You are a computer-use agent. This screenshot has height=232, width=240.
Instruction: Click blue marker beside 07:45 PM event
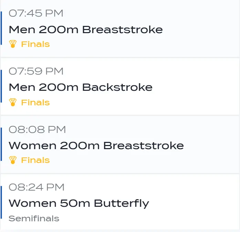tap(1, 28)
